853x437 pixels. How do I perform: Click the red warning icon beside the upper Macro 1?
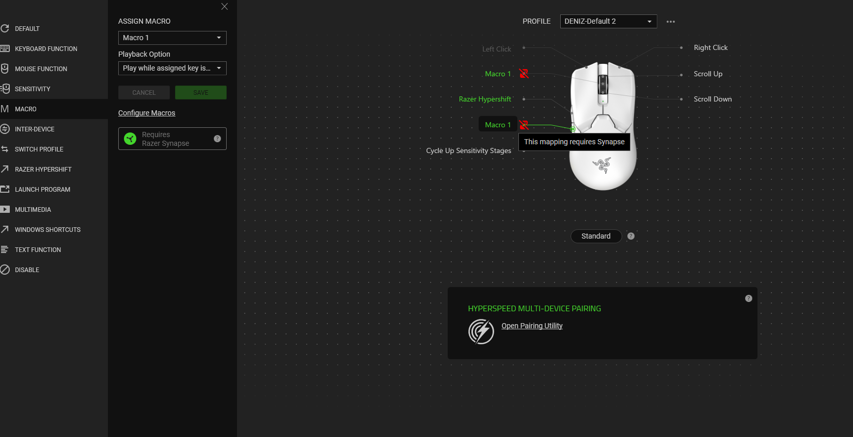click(524, 74)
